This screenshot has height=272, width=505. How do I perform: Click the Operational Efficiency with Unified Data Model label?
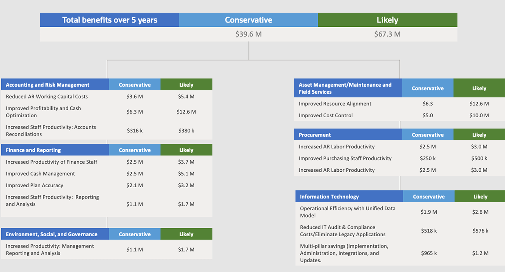(x=347, y=212)
